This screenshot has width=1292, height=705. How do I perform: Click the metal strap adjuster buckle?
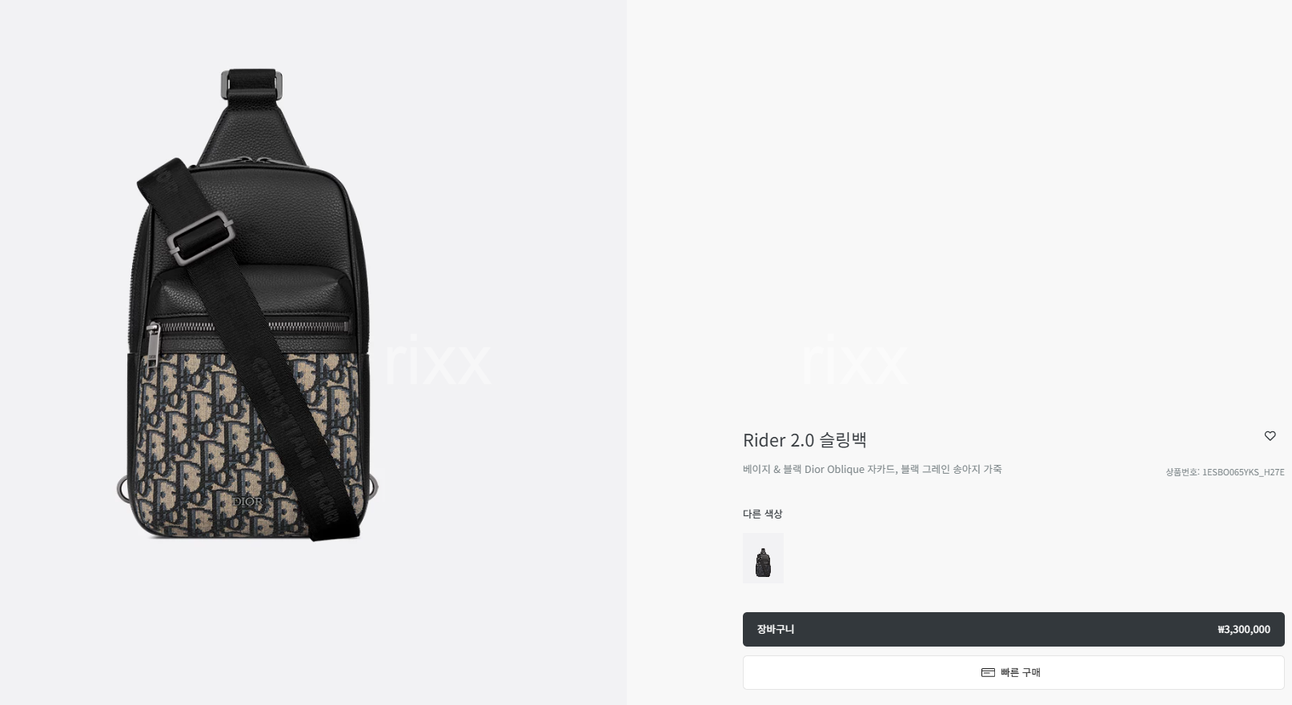tap(201, 239)
